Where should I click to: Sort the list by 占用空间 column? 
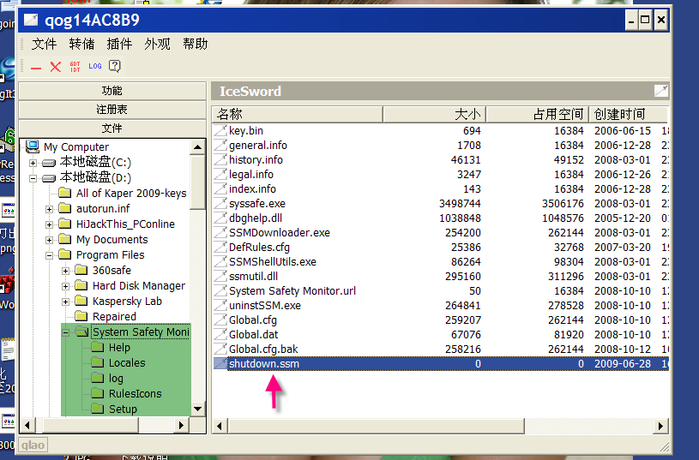coord(537,115)
